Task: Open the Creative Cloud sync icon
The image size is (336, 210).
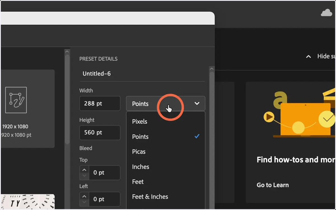Action: click(x=326, y=13)
